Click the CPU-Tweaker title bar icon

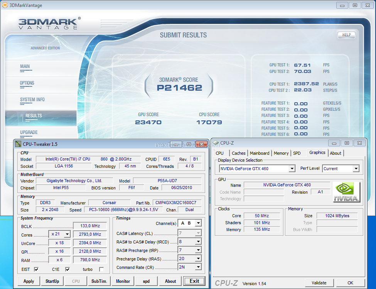pyautogui.click(x=18, y=144)
